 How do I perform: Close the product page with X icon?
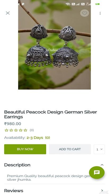[8, 13]
